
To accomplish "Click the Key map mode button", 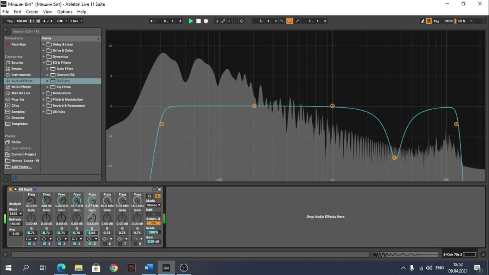I will tap(436, 21).
